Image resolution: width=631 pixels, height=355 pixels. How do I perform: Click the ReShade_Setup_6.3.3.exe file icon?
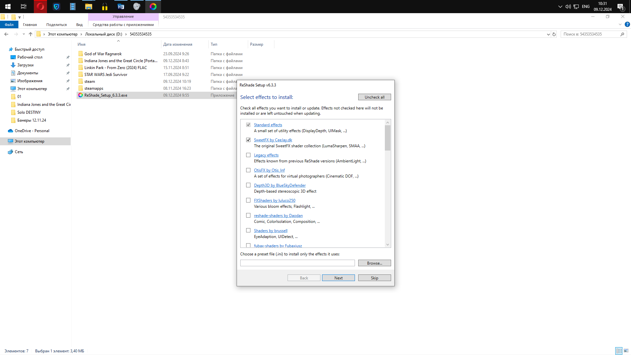coord(81,95)
